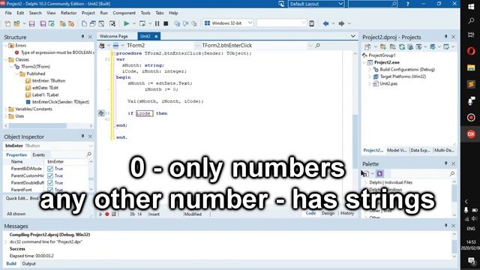Pin the Messages panel
Screen dimensions: 480x270
tap(445, 226)
